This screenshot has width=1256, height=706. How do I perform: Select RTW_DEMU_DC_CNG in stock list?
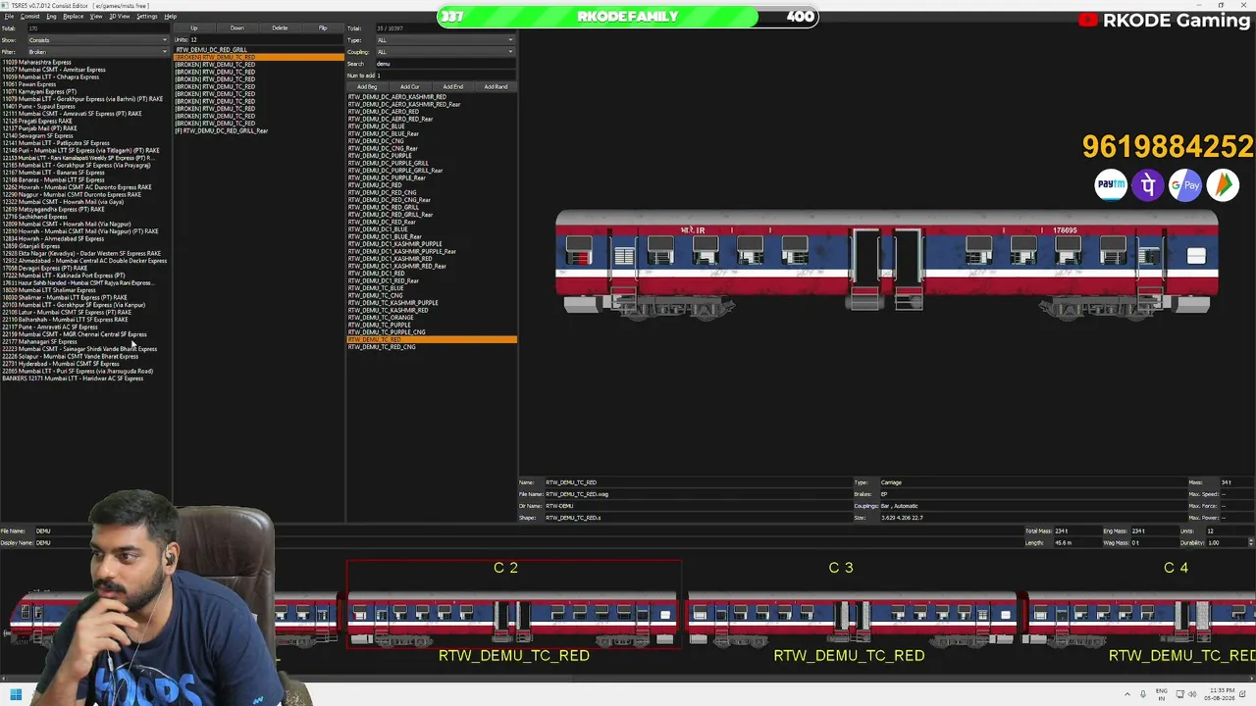(x=376, y=141)
